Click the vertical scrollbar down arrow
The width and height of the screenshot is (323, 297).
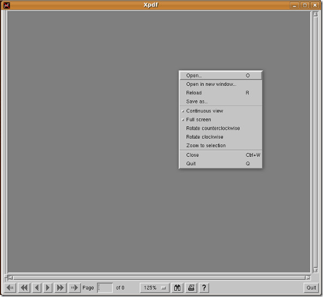pos(316,270)
